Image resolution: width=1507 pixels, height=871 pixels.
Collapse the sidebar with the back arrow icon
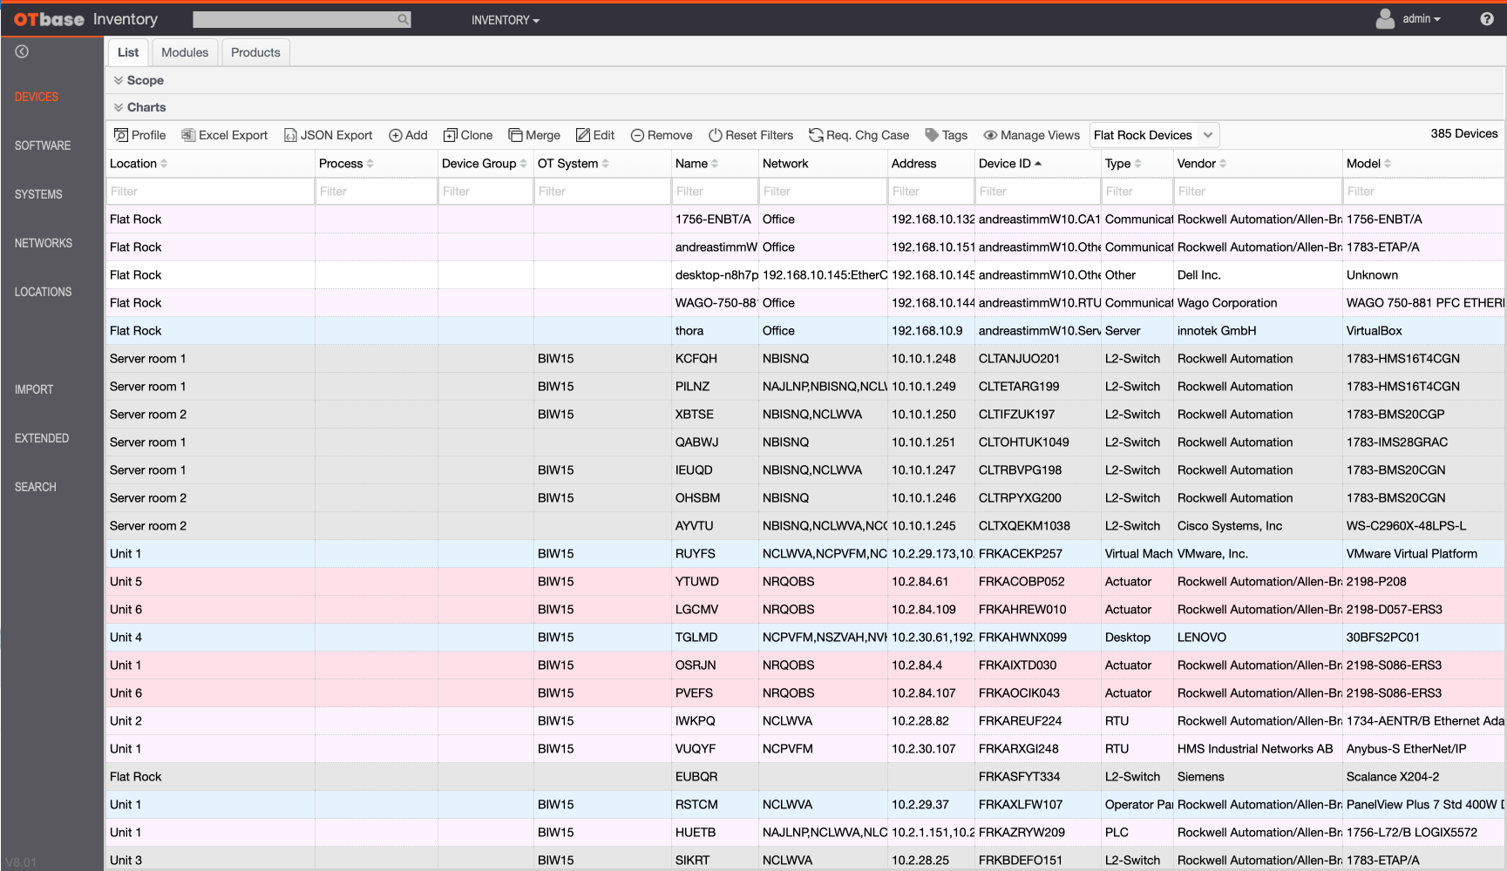click(22, 51)
